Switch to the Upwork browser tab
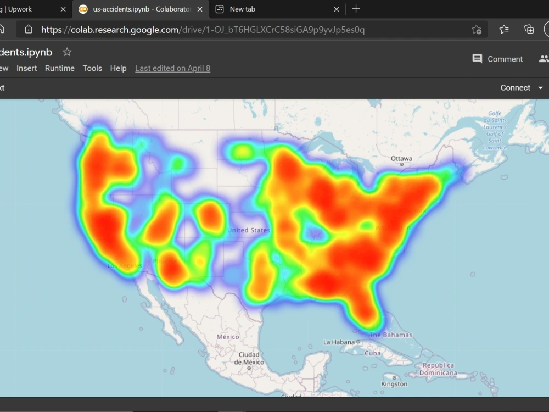 pyautogui.click(x=35, y=9)
